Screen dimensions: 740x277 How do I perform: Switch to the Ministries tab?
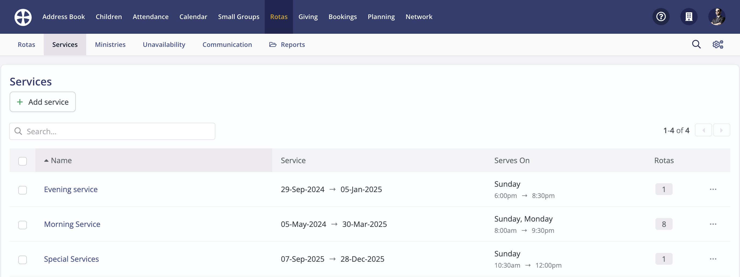[x=110, y=44]
